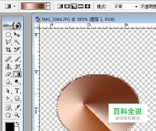Select the Hand tool

(x=8, y=115)
